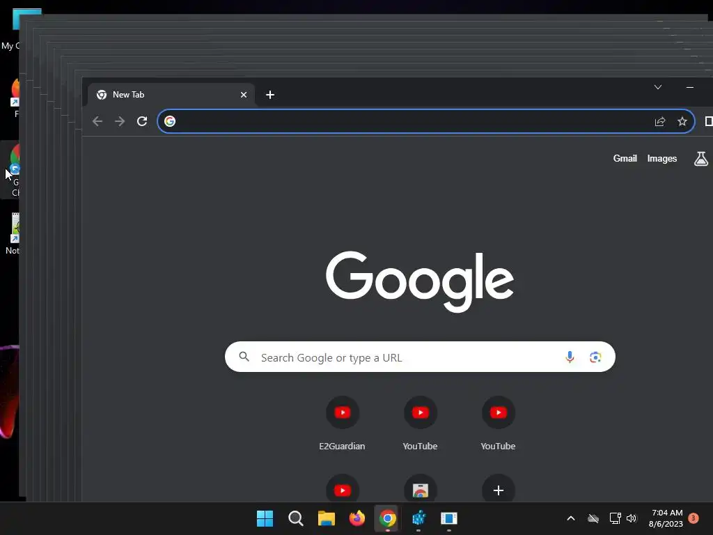Open network status tray icon
713x535 pixels.
click(x=616, y=518)
